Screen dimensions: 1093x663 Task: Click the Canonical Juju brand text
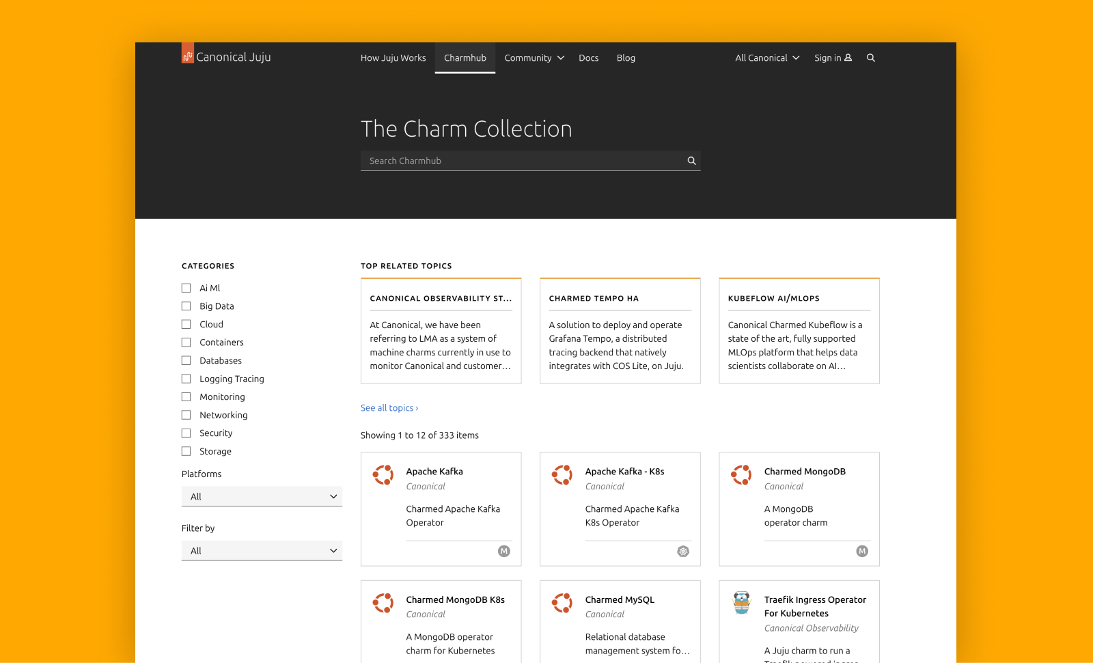tap(234, 57)
